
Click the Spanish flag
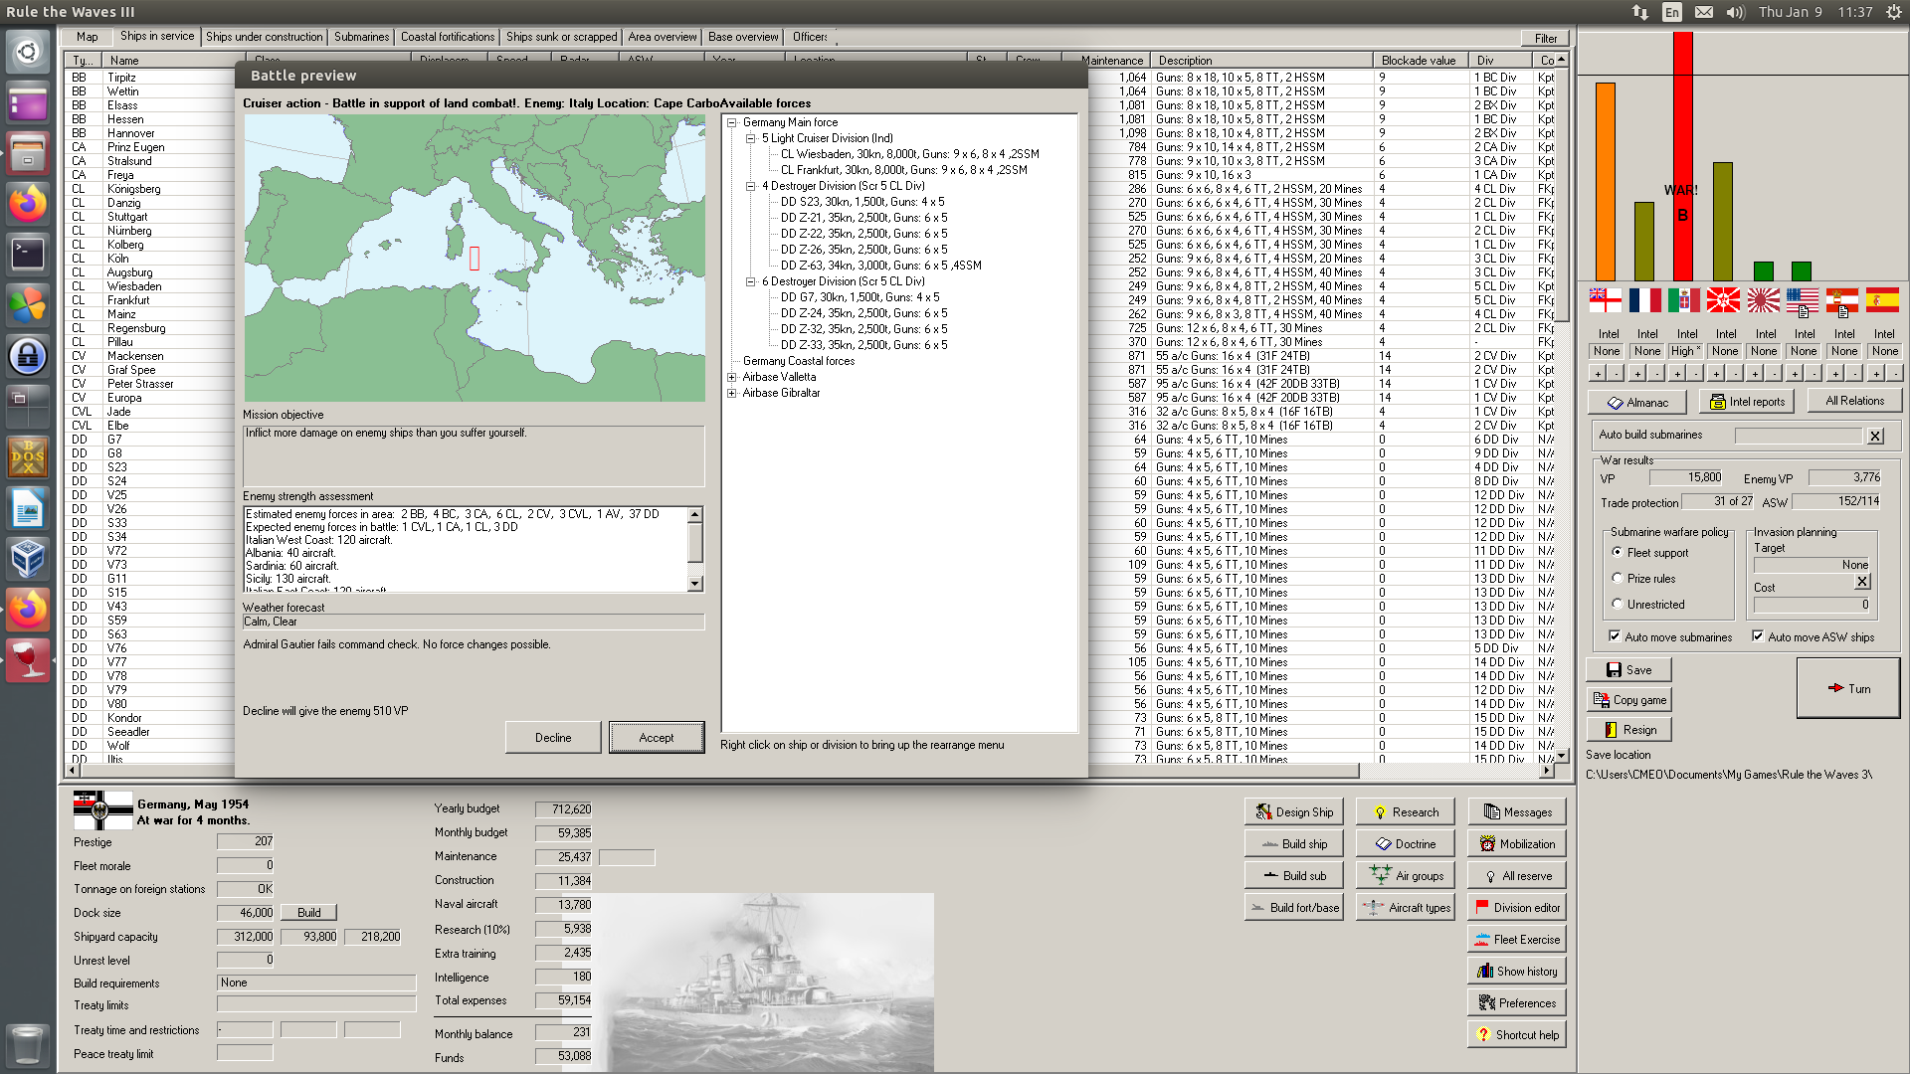(1881, 299)
